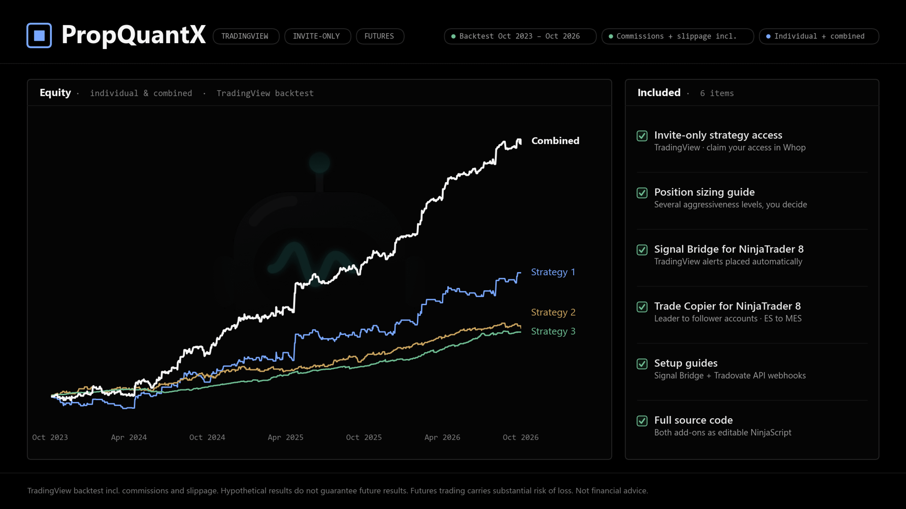Viewport: 906px width, 509px height.
Task: Click the Oct 2025 axis label
Action: click(364, 438)
